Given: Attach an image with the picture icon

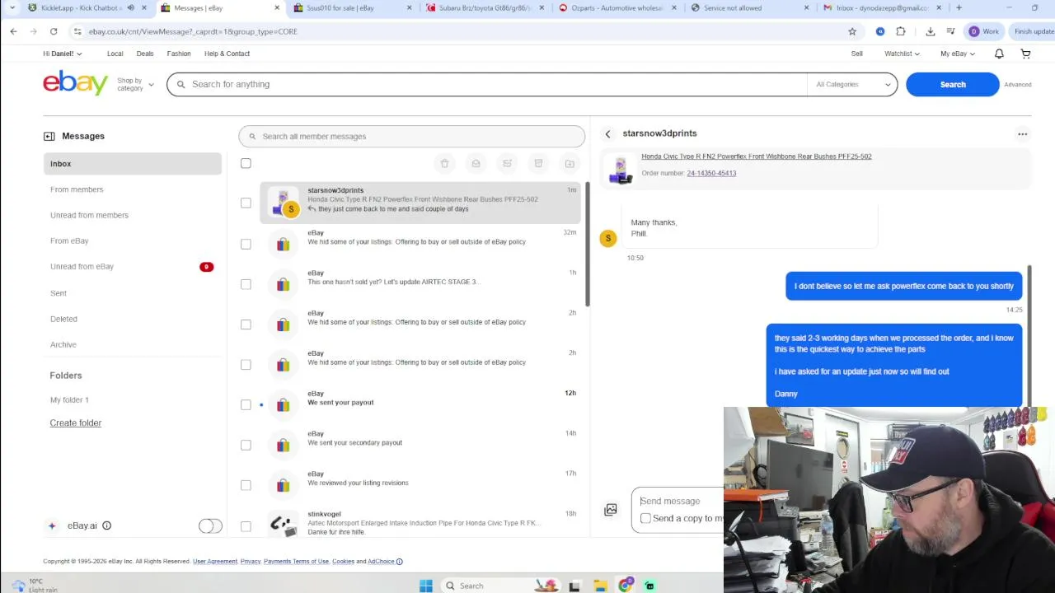Looking at the screenshot, I should (x=611, y=510).
